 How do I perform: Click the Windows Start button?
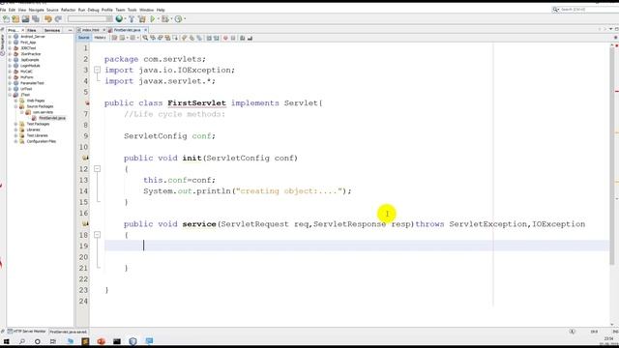coord(7,341)
